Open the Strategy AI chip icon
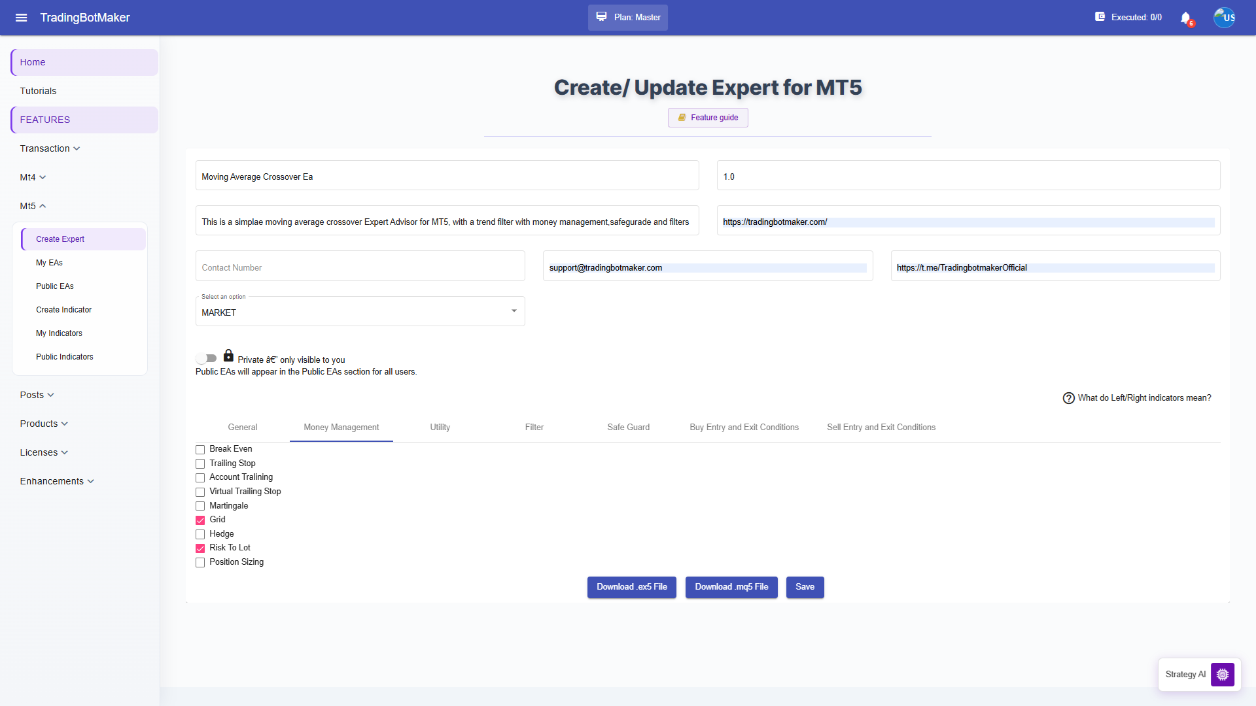The height and width of the screenshot is (706, 1256). pos(1222,674)
